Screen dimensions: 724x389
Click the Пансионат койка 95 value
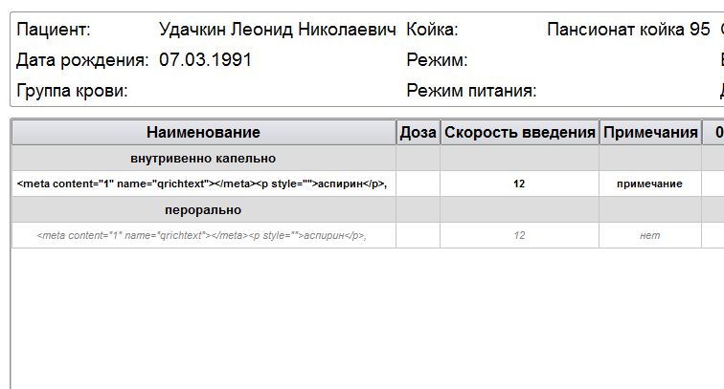coord(628,30)
